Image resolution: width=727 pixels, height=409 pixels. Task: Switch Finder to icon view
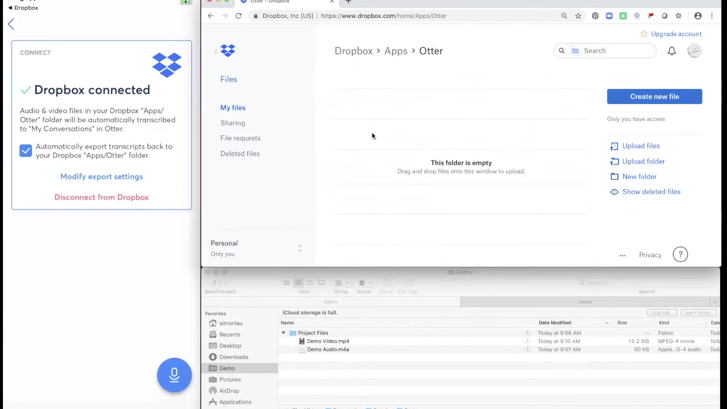pyautogui.click(x=287, y=283)
